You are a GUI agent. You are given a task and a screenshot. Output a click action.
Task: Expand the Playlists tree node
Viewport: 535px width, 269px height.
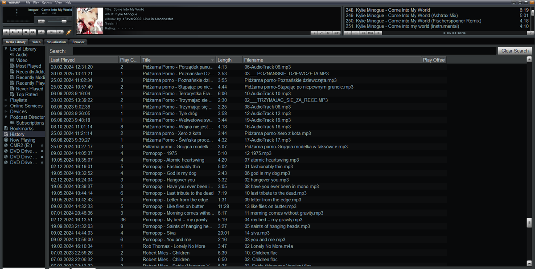6,100
